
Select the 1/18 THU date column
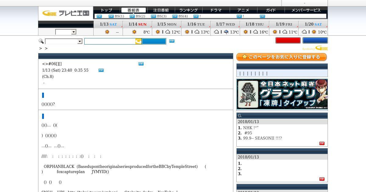pos(254,24)
